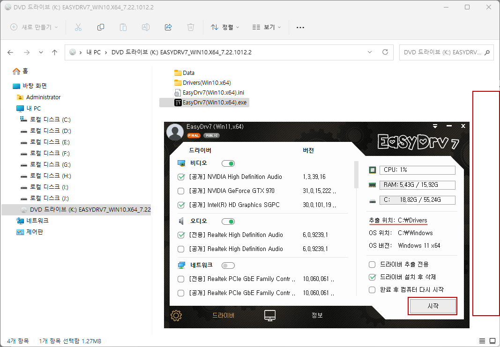The height and width of the screenshot is (347, 500).
Task: Open recent locations chevron near navigation arrows
Action: [x=41, y=52]
